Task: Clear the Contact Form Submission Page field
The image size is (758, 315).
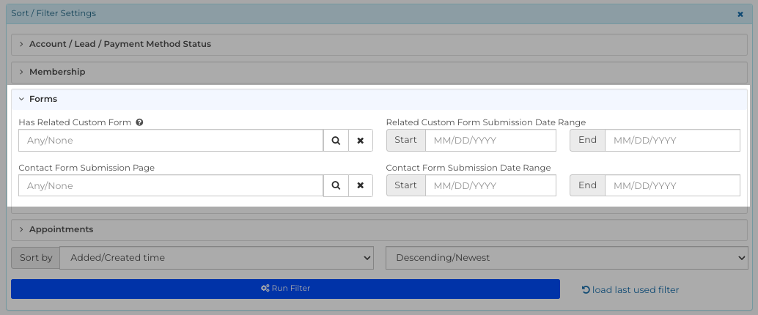Action: coord(361,185)
